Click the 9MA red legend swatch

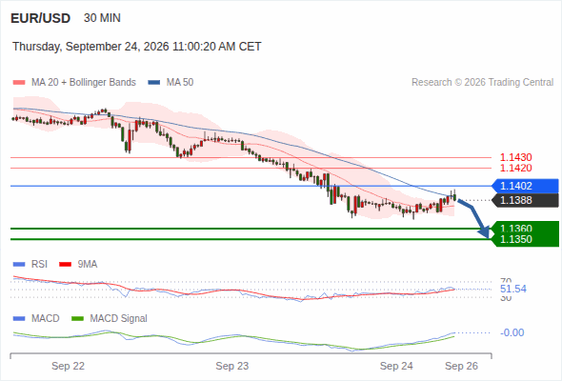tap(65, 265)
